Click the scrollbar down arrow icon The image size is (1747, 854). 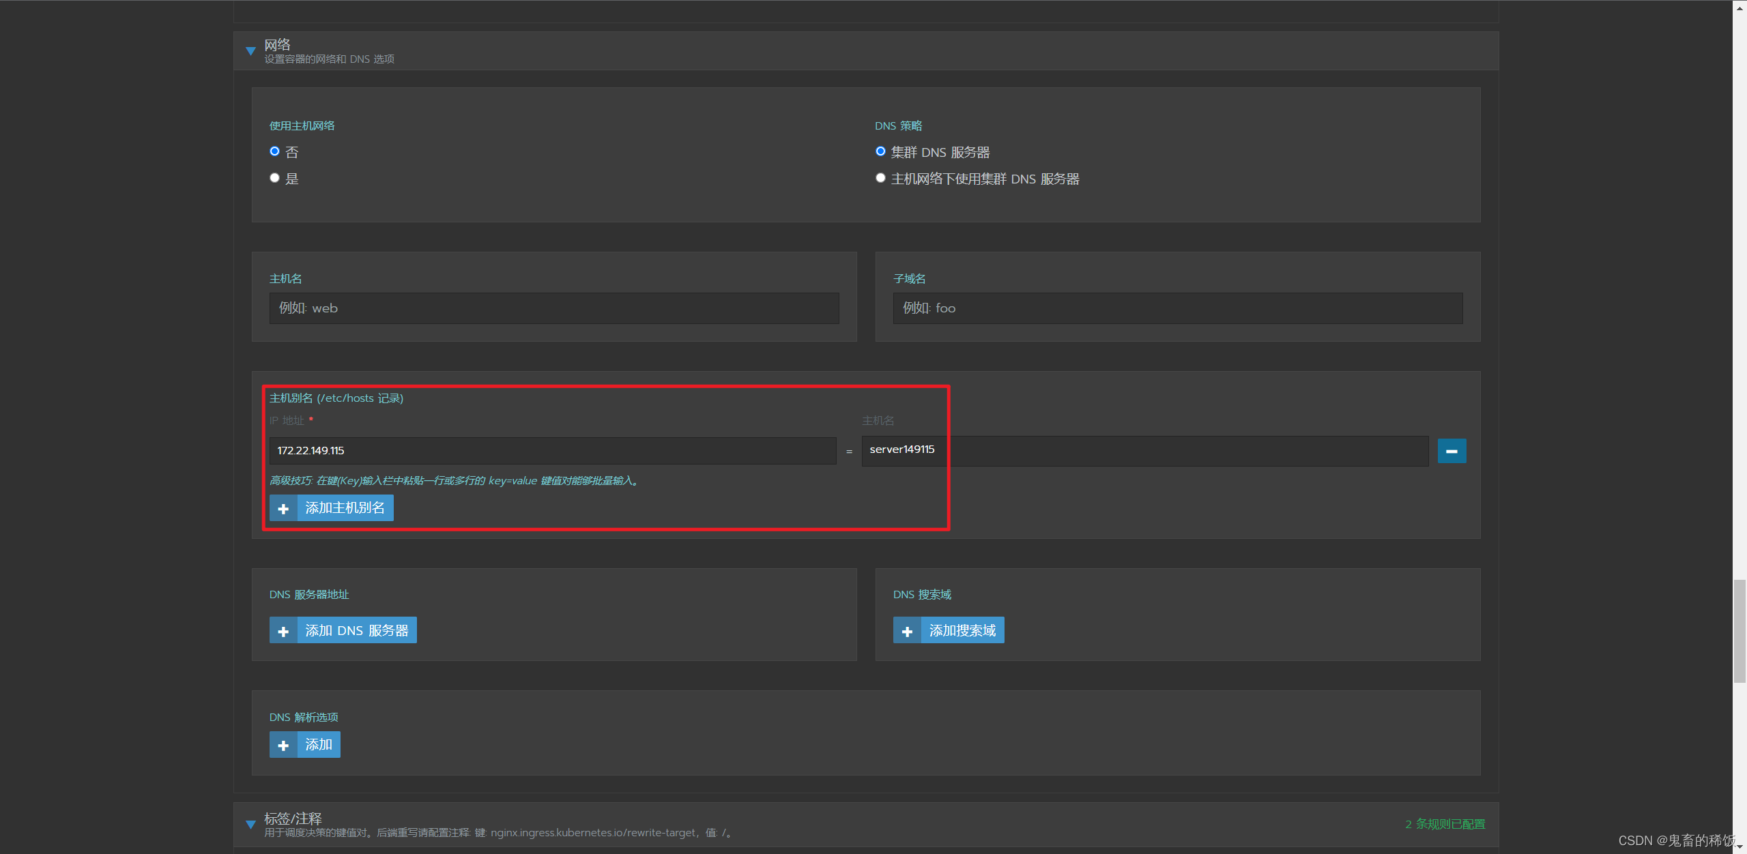coord(1738,847)
